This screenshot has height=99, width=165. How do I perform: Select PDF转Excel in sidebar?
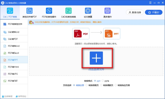click(x=14, y=53)
